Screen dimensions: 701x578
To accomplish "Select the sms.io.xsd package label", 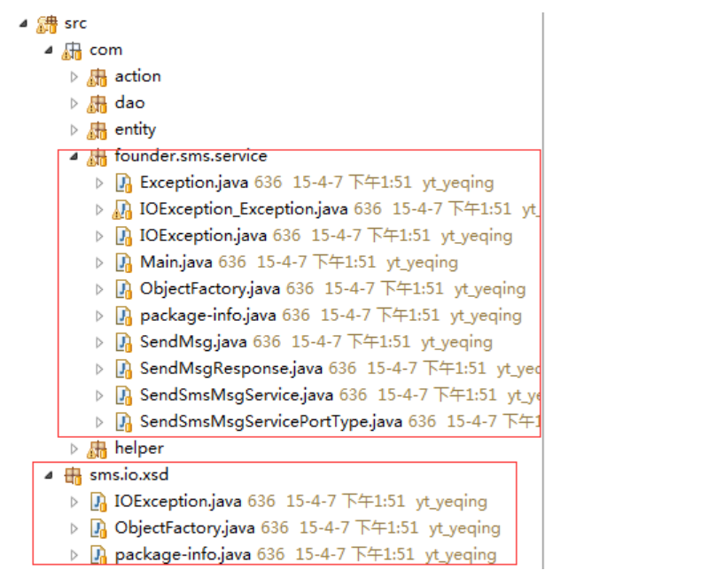I will (129, 474).
